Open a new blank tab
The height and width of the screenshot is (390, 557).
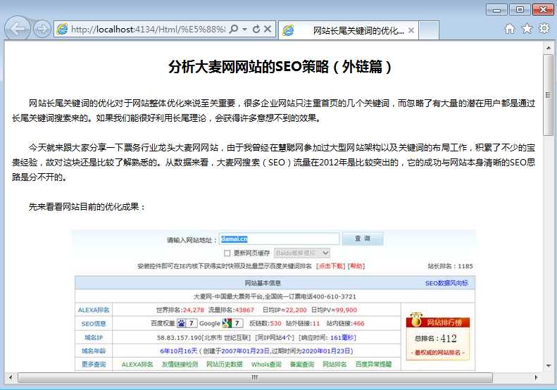[x=429, y=30]
